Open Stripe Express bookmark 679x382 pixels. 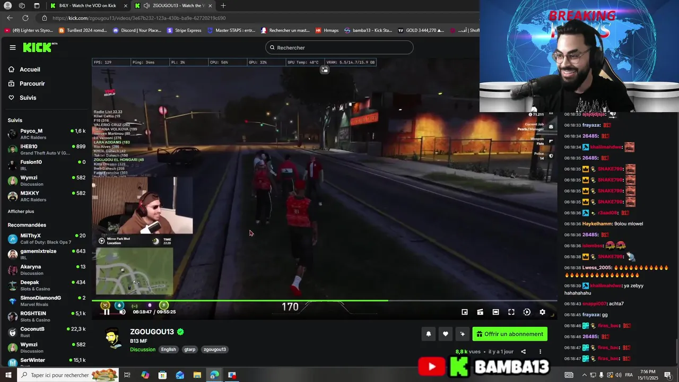click(184, 30)
